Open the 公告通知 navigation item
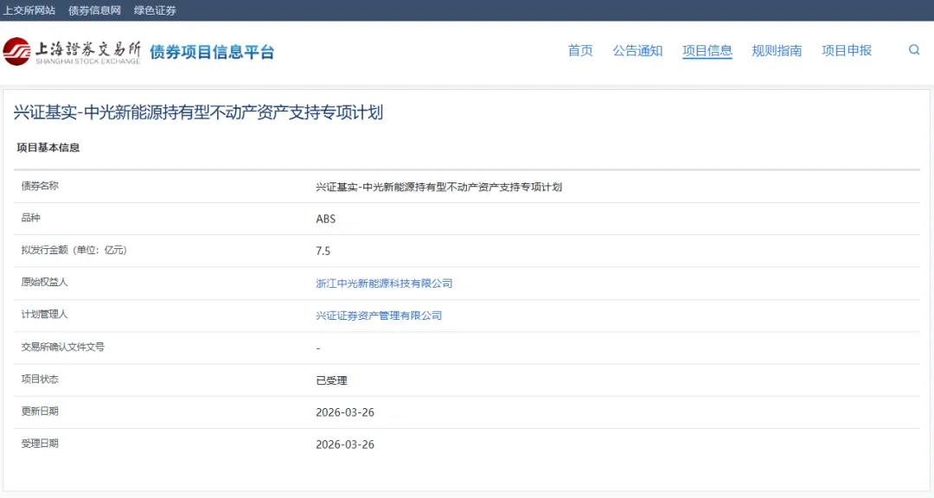 637,51
